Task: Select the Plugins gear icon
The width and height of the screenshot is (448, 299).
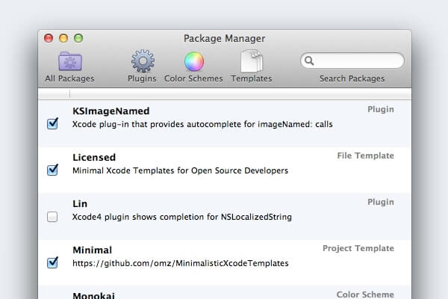Action: (x=142, y=61)
